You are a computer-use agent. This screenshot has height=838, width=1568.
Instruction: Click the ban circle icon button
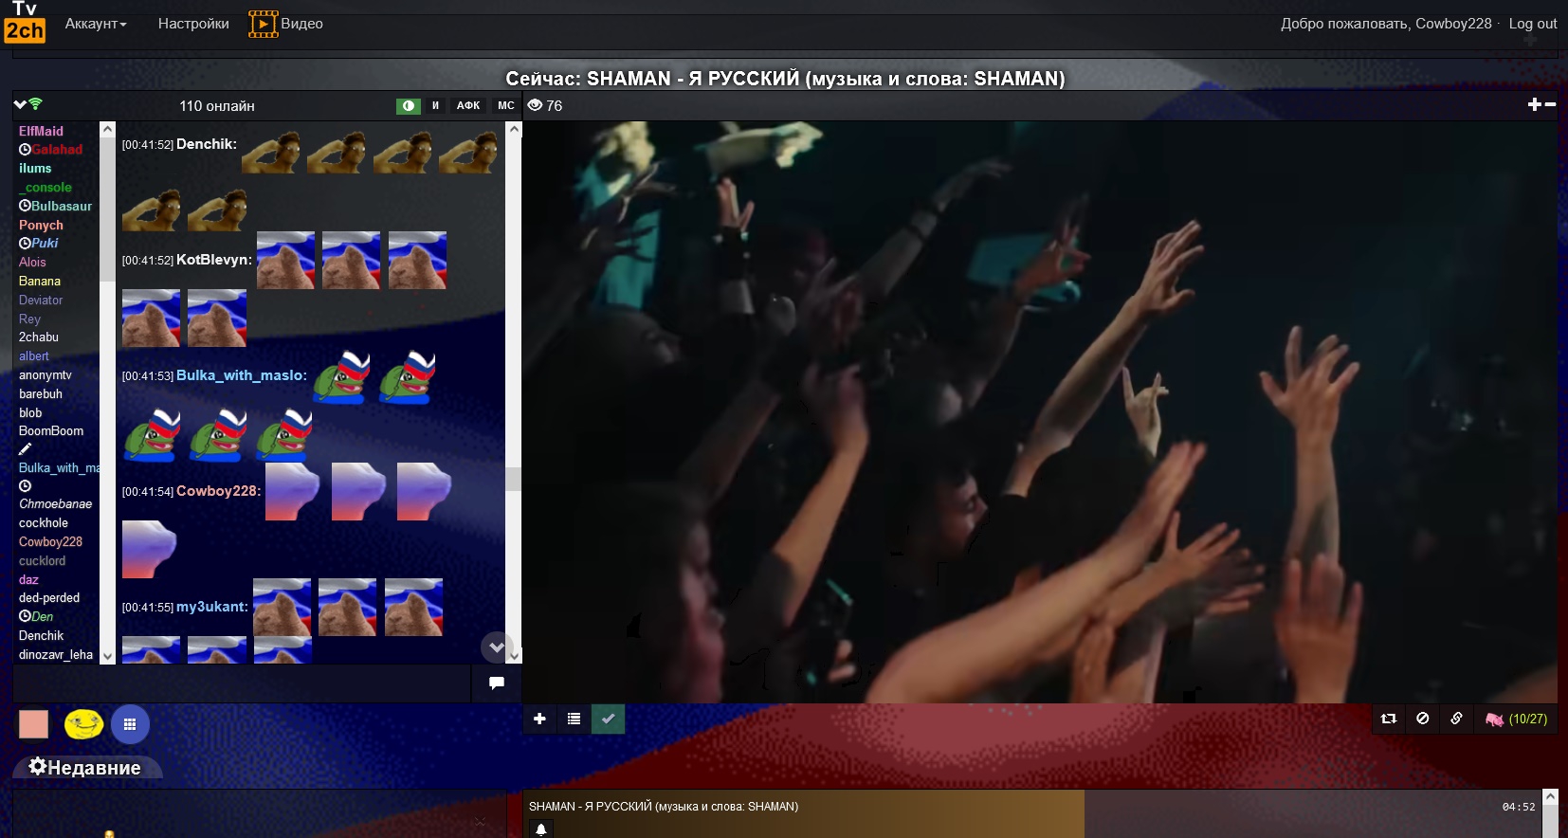pyautogui.click(x=1423, y=719)
